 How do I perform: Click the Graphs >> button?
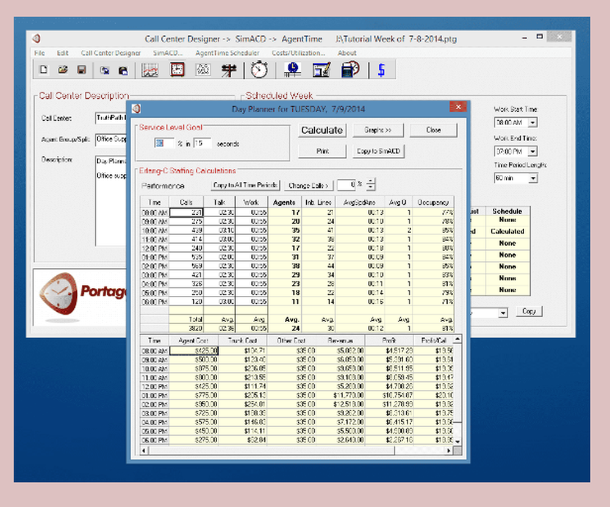point(378,130)
